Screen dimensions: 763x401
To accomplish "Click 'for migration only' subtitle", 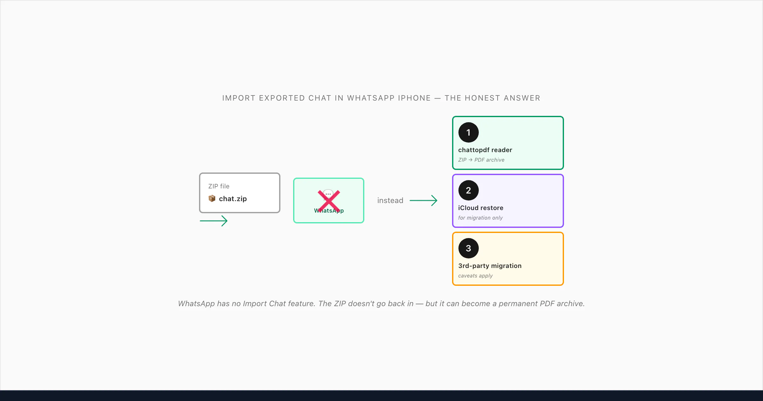I will click(480, 218).
